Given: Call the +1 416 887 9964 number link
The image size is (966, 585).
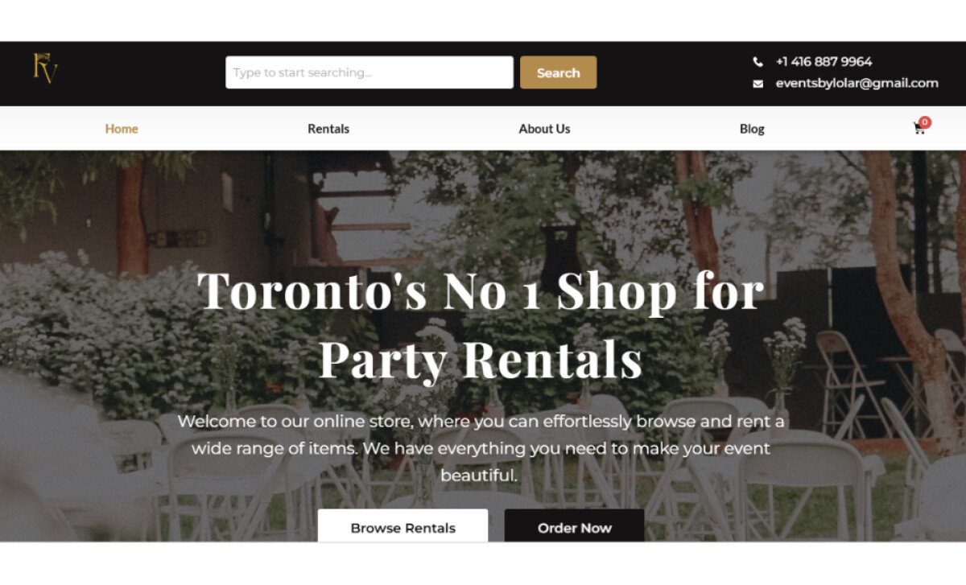Looking at the screenshot, I should [x=824, y=61].
